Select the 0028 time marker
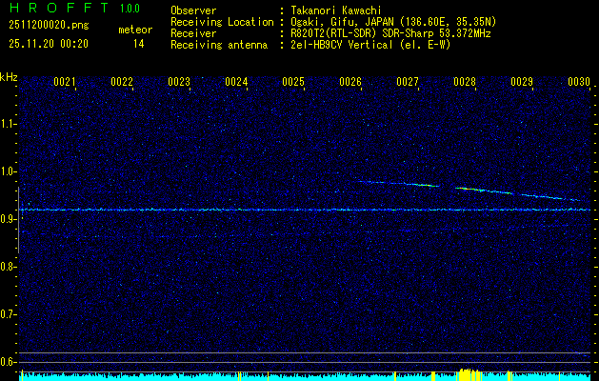Viewport: 599px width, 381px height. (465, 82)
